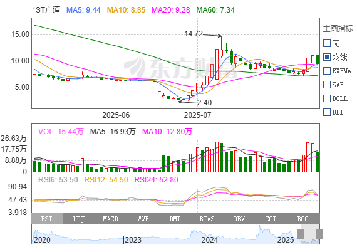Select the 无 (none) main indicator checkbox
This screenshot has width=357, height=252.
pyautogui.click(x=327, y=43)
